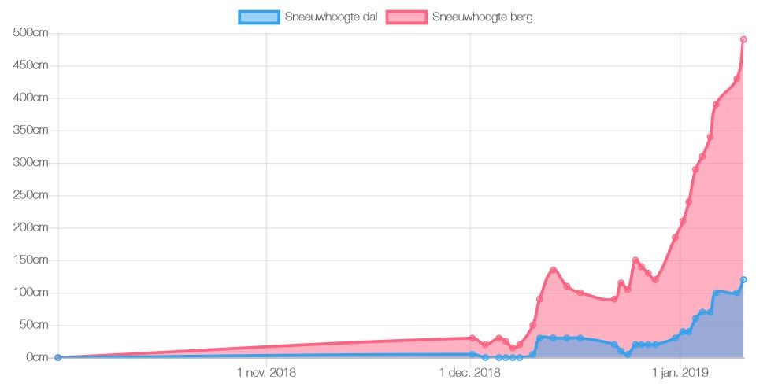Toggle the blue Sneeuwhoogte dal legend swatch
The width and height of the screenshot is (767, 391).
259,17
